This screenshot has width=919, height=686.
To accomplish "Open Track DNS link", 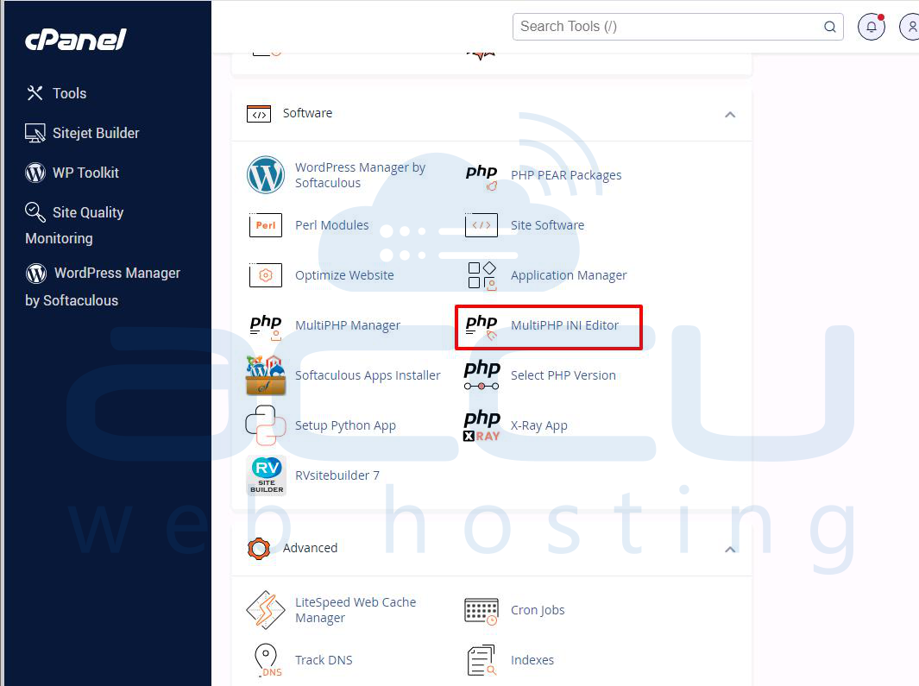I will coord(324,660).
